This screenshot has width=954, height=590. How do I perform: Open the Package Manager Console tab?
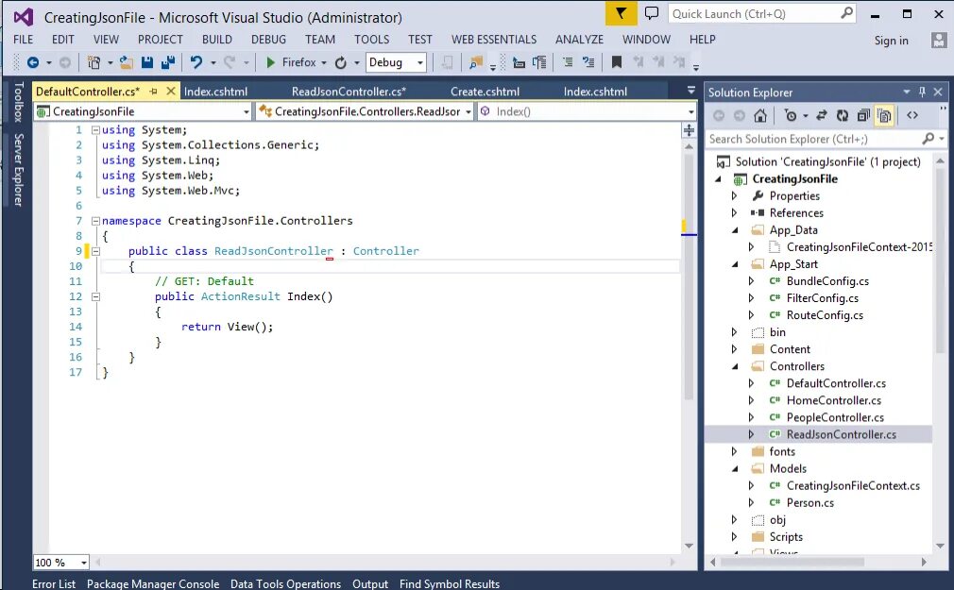[153, 583]
